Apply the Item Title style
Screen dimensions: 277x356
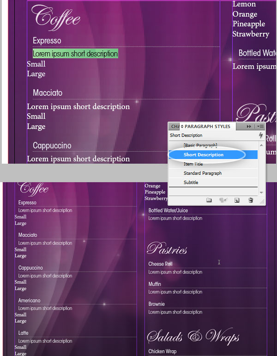click(x=193, y=164)
